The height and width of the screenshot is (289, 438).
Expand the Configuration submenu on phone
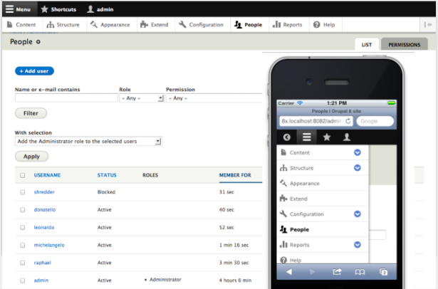[358, 214]
